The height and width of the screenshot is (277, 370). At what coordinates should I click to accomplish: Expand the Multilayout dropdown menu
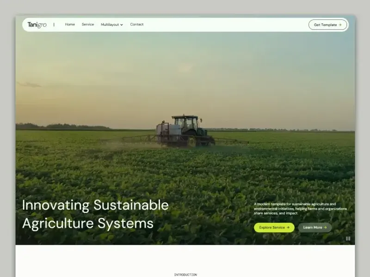pyautogui.click(x=110, y=24)
